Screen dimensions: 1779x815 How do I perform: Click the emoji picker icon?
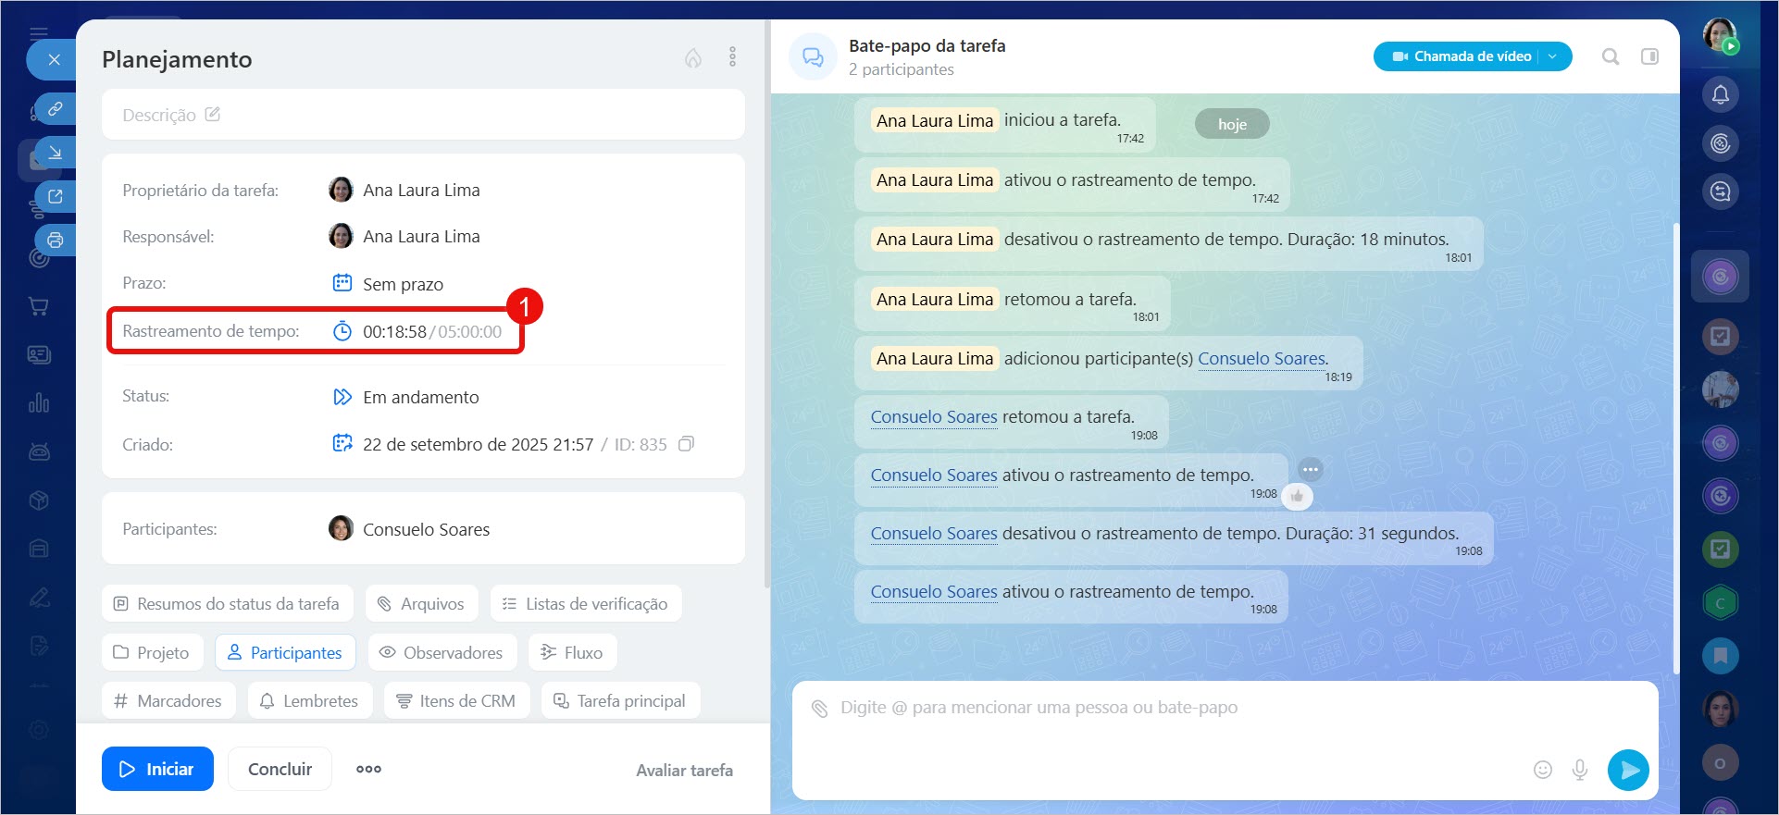1542,770
